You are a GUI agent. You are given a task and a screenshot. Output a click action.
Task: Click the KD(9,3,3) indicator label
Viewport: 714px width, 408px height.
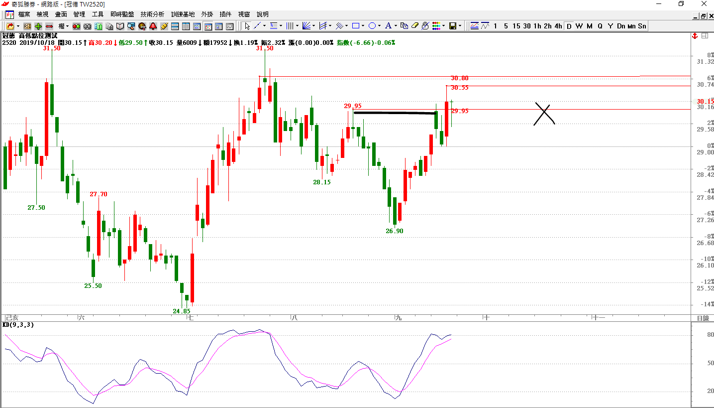pyautogui.click(x=18, y=325)
